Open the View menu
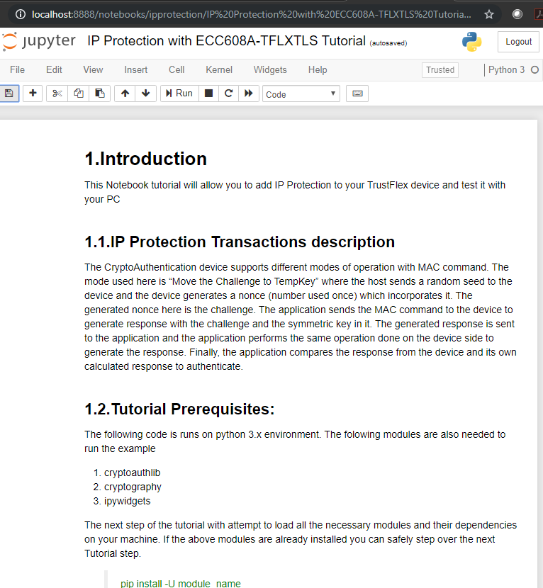This screenshot has width=543, height=588. tap(93, 69)
